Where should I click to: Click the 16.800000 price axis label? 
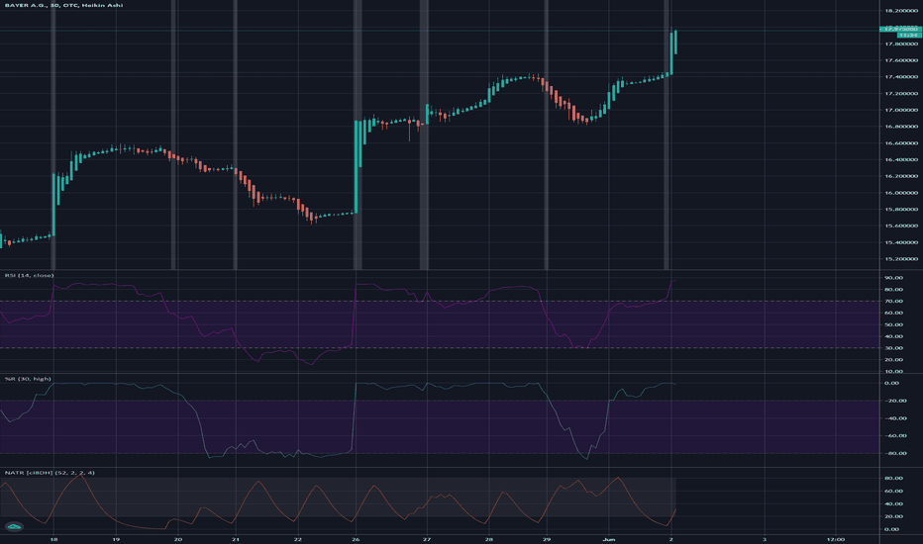901,127
